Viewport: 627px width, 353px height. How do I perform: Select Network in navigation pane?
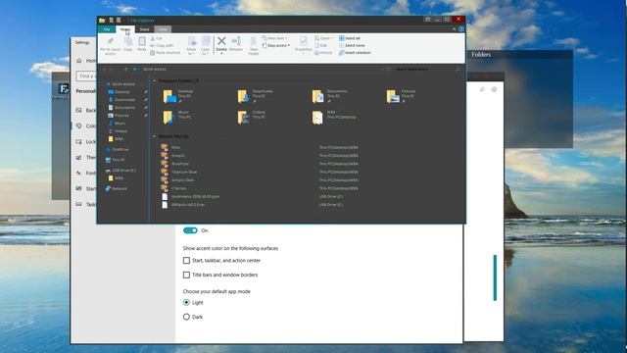click(117, 189)
